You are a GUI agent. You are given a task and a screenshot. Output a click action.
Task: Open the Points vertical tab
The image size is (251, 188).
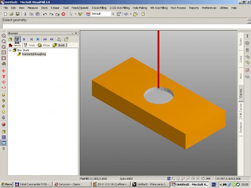tap(241, 42)
